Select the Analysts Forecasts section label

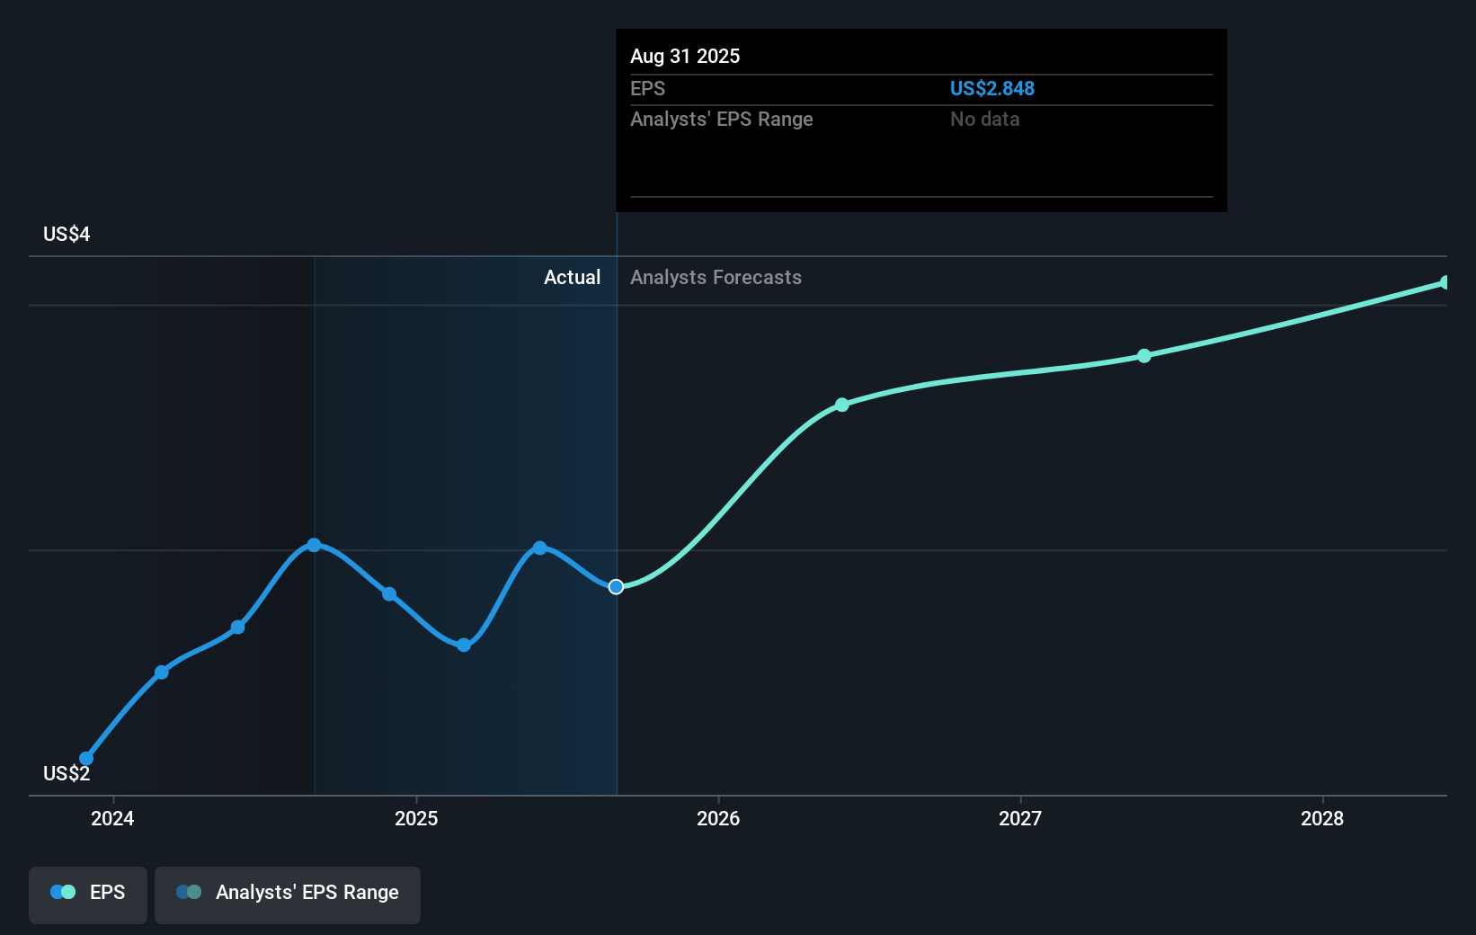[x=716, y=277]
